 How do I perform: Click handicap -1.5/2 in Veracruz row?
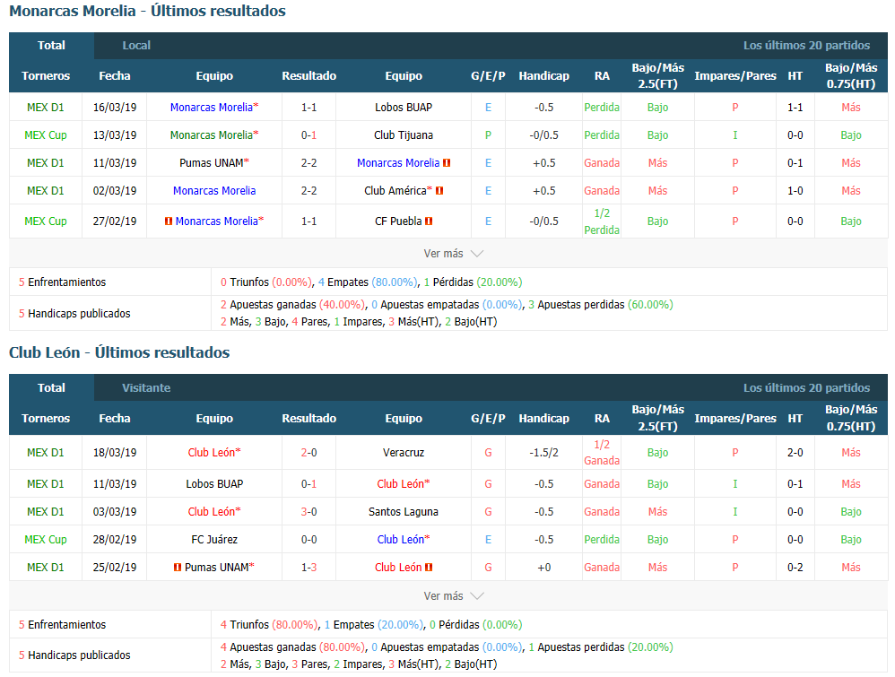coord(544,453)
